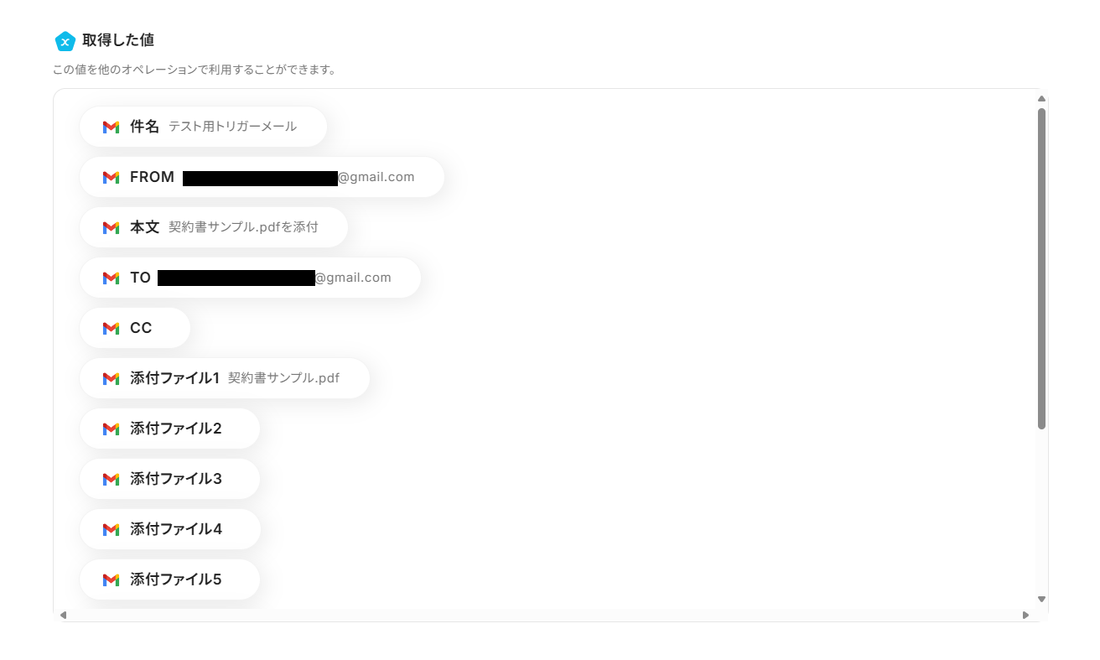
Task: Click the Gmail icon for 添付ファイル2
Action: (x=111, y=429)
